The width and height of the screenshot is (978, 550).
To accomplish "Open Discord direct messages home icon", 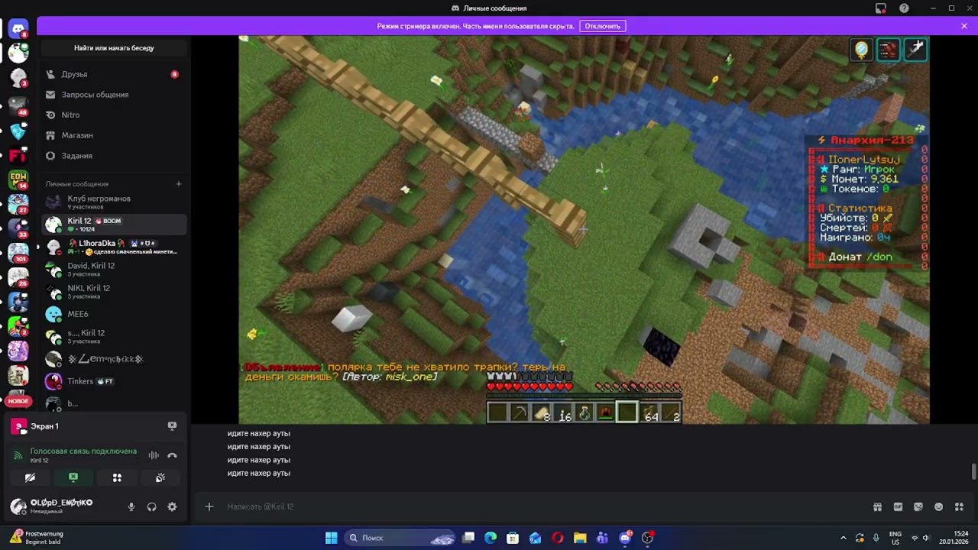I will [18, 29].
